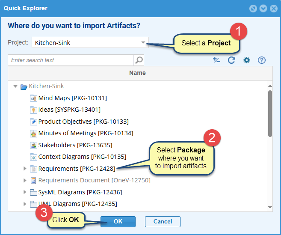Open the help question mark icon
This screenshot has width=281, height=235.
point(262,60)
